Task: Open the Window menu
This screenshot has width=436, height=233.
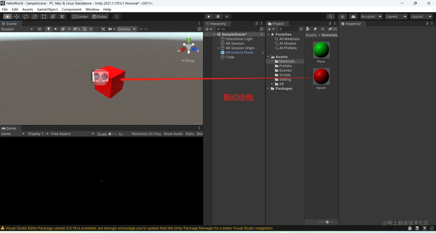Action: (92, 9)
